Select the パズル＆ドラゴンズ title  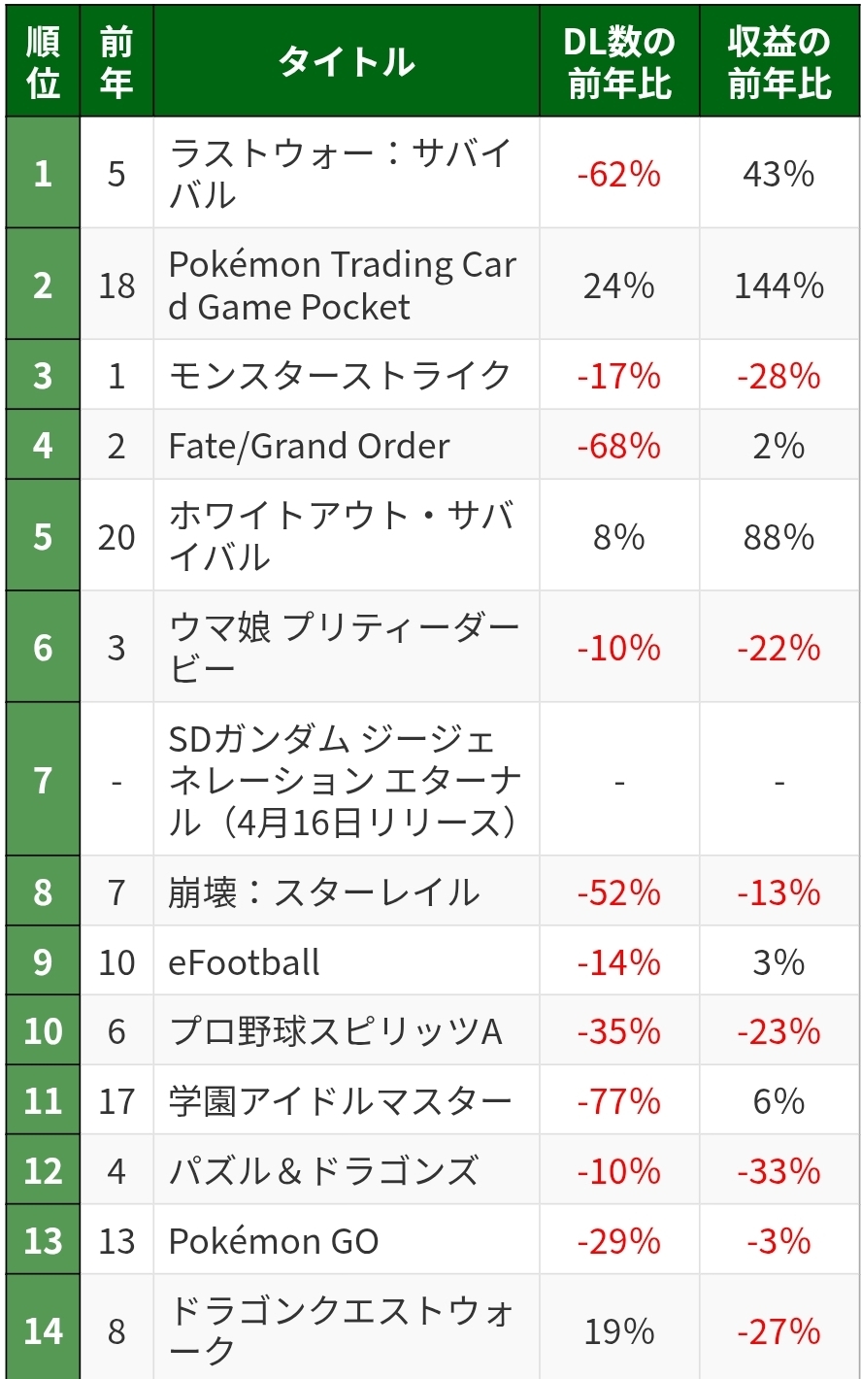323,1171
